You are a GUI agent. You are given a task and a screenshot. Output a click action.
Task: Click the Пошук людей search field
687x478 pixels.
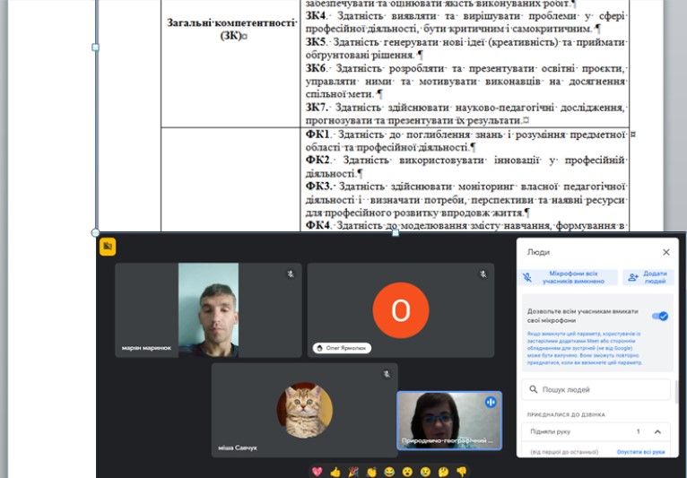click(x=596, y=389)
